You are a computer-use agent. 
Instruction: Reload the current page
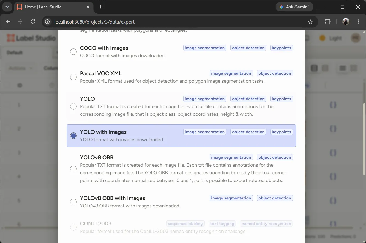(33, 22)
